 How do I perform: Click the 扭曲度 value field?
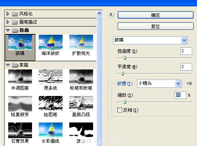tap(186, 51)
